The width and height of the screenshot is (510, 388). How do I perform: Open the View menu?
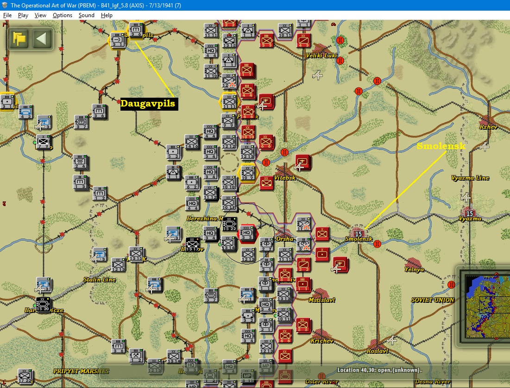coord(40,15)
